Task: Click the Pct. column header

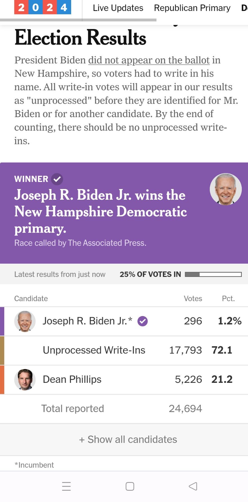Action: click(228, 299)
